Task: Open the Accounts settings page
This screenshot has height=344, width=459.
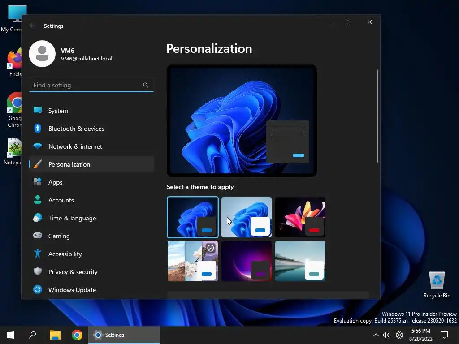Action: (x=91, y=200)
